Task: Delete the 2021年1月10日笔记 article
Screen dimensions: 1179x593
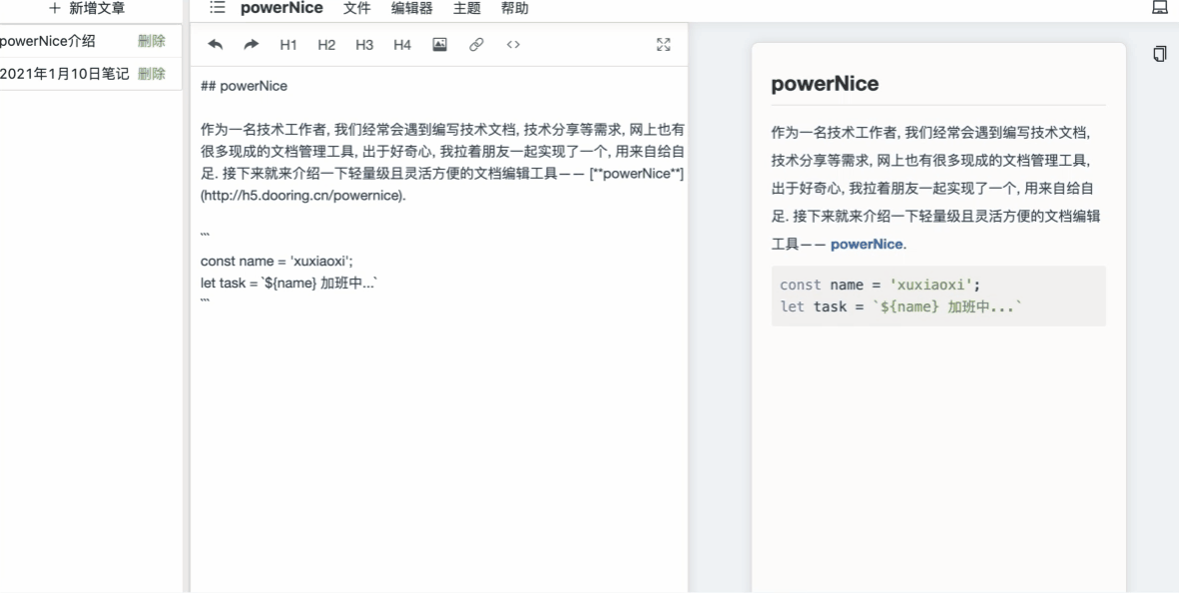Action: 151,74
